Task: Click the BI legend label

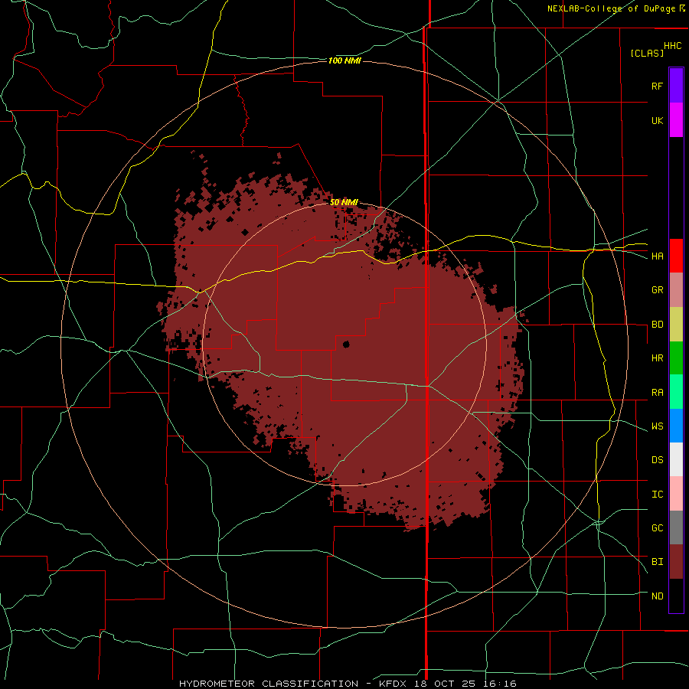Action: pyautogui.click(x=657, y=562)
